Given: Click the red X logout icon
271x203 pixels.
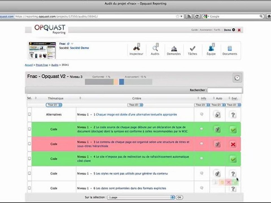Looking at the screenshot, I should pyautogui.click(x=239, y=30).
